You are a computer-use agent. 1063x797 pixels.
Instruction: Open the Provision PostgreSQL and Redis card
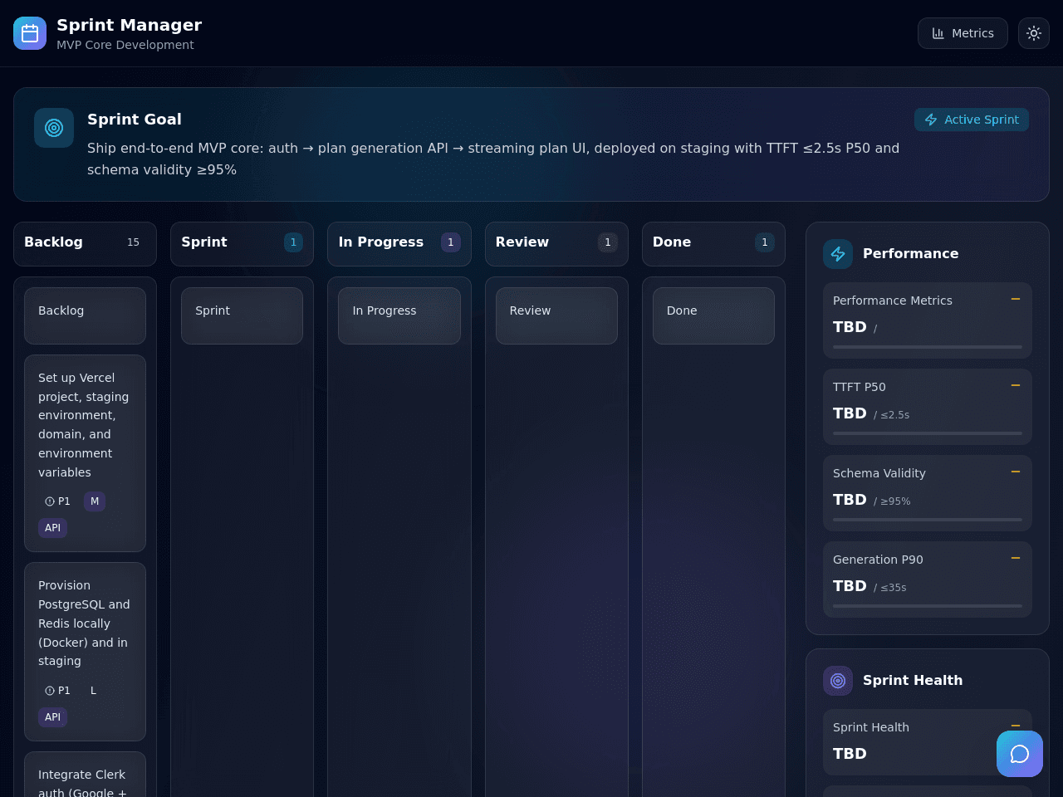[85, 652]
